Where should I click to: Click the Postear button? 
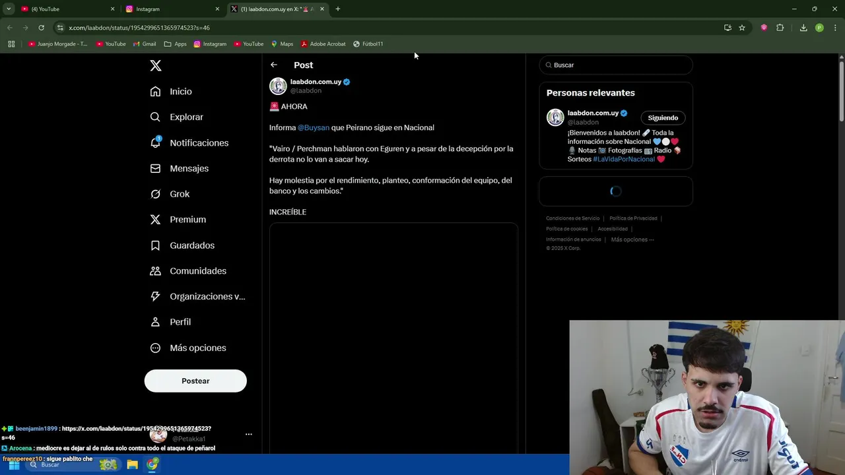tap(195, 381)
